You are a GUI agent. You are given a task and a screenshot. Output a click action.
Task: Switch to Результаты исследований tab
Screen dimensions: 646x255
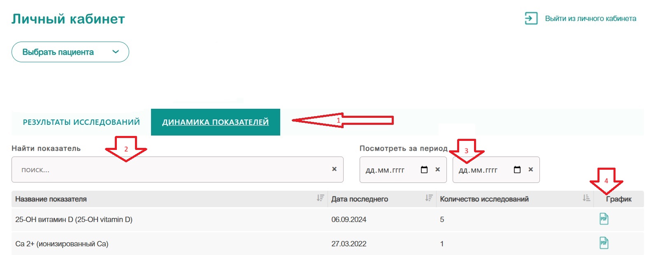click(x=81, y=122)
